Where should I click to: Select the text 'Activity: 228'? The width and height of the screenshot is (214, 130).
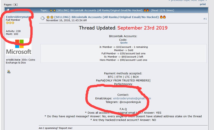13,31
